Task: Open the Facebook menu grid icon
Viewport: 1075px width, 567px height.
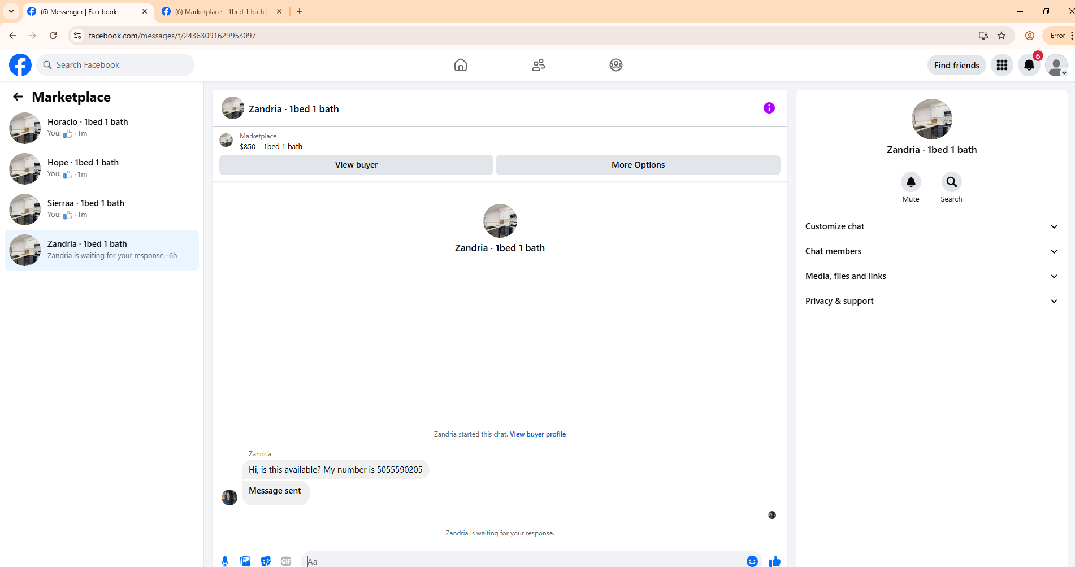Action: click(1002, 65)
